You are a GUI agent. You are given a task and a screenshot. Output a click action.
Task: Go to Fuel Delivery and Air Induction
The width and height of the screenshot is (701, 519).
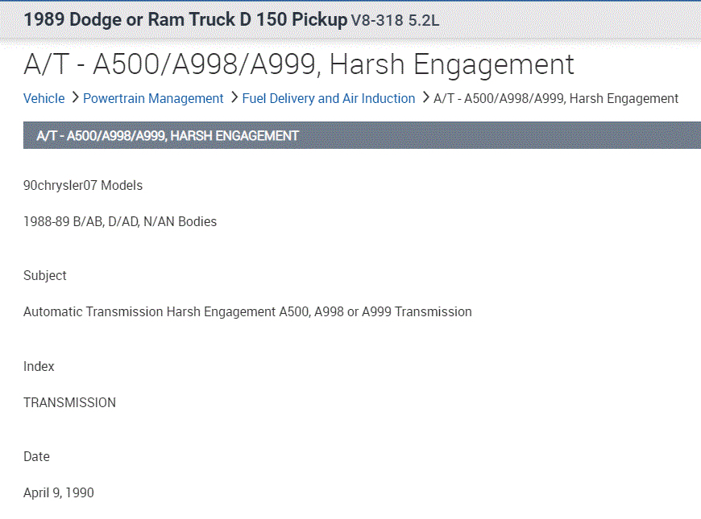pyautogui.click(x=328, y=98)
